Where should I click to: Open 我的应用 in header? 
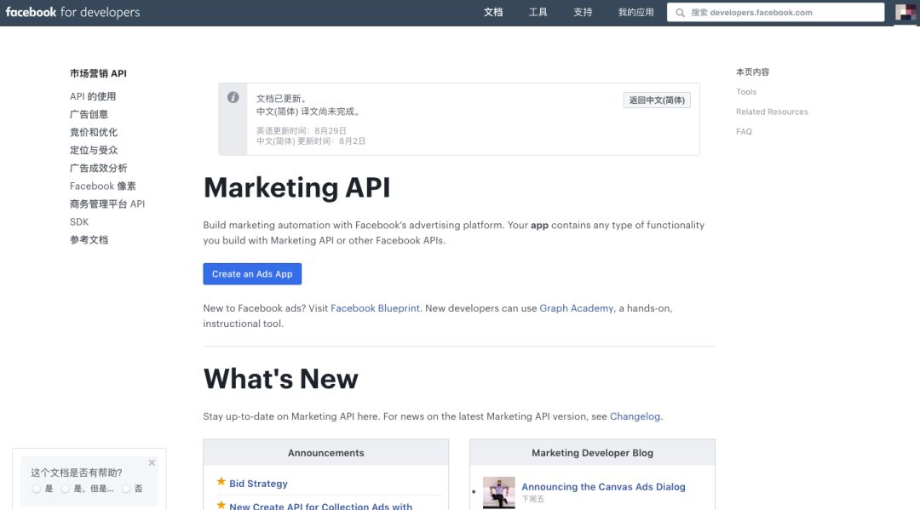tap(635, 12)
